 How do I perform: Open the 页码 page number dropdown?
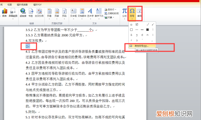64,19
